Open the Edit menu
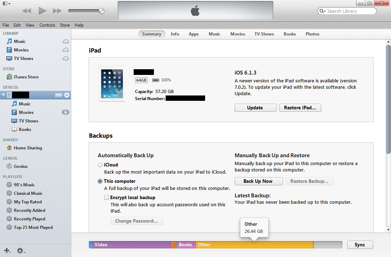 tap(17, 25)
